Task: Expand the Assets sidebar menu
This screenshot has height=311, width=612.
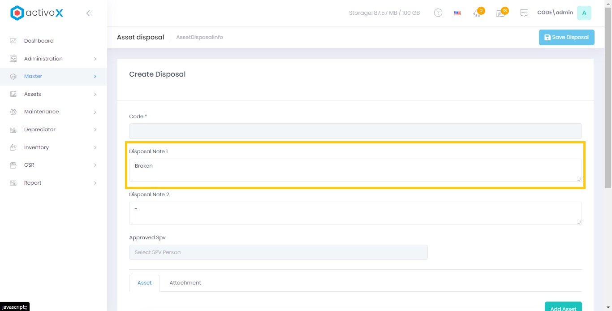Action: click(33, 94)
